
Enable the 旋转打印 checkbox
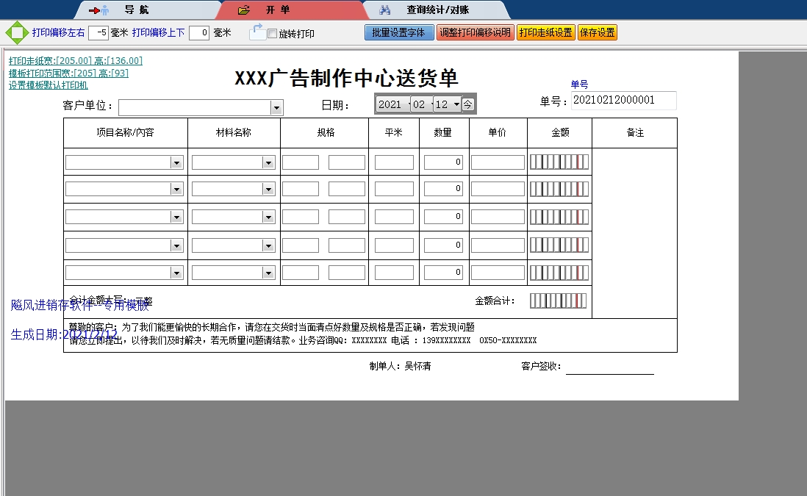[273, 34]
